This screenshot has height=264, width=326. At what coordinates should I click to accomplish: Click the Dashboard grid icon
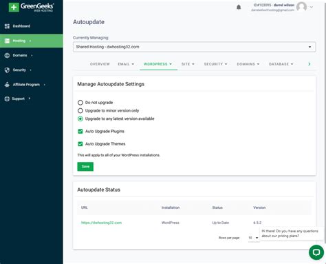click(7, 26)
